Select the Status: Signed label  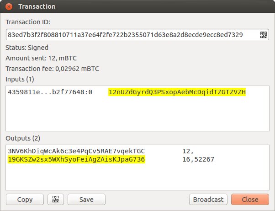[27, 48]
